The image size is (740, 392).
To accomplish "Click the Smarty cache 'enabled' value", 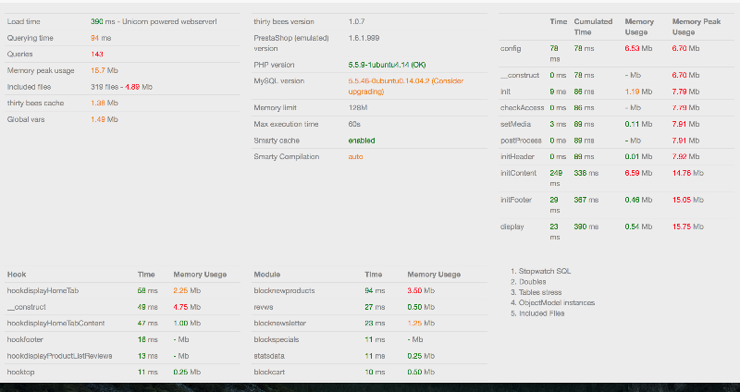I will (x=362, y=141).
